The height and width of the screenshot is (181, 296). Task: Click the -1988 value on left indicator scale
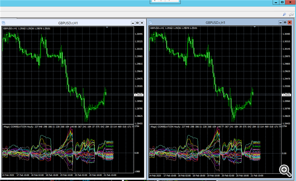[137, 172]
